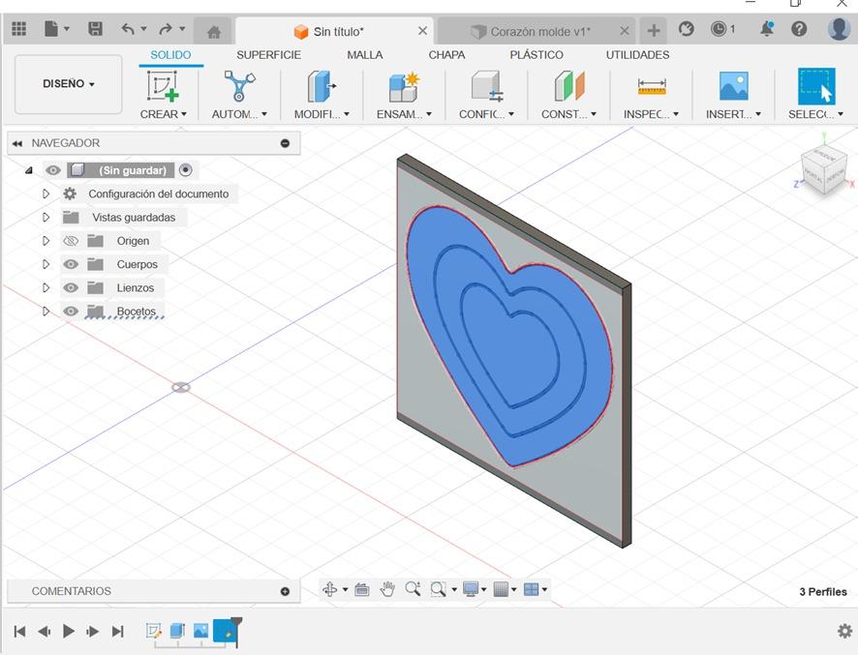Click the Automate tool icon
The height and width of the screenshot is (655, 858).
click(238, 87)
